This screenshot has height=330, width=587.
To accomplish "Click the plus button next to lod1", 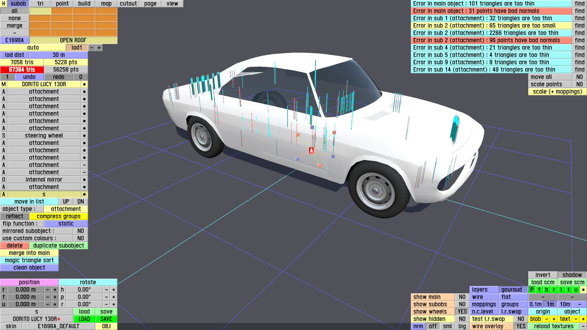I will click(x=99, y=48).
